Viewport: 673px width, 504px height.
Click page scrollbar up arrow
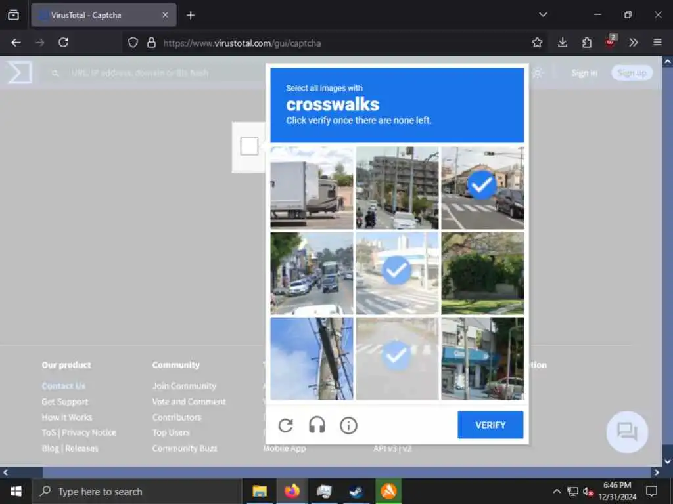pyautogui.click(x=668, y=62)
